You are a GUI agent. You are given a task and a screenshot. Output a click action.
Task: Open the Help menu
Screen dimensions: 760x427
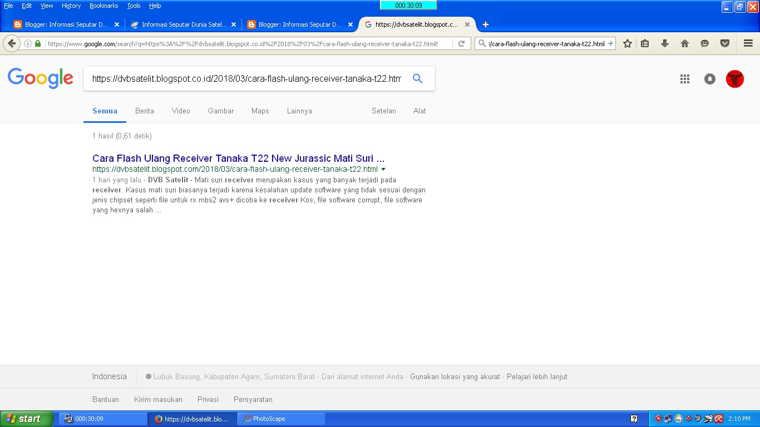pos(155,6)
